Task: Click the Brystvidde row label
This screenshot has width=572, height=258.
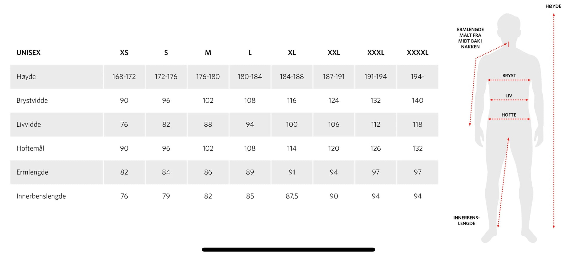Action: click(x=32, y=101)
